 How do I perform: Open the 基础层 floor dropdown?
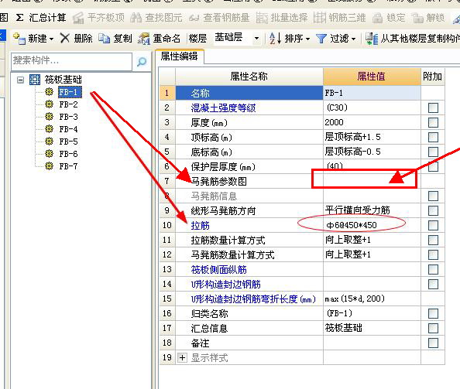[x=256, y=39]
